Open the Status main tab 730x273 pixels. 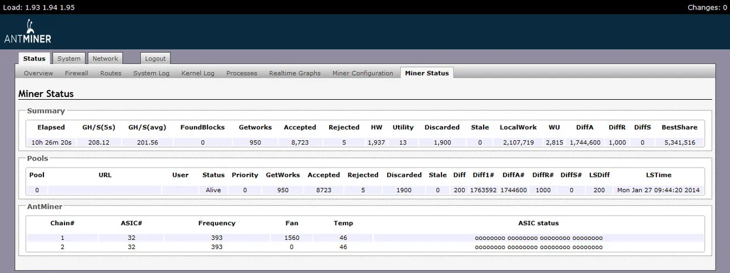click(x=34, y=59)
